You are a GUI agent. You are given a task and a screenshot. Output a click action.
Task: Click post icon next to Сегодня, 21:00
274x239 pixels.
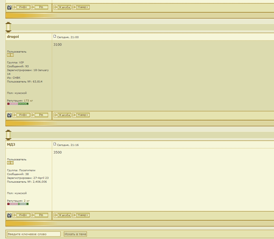[55, 36]
